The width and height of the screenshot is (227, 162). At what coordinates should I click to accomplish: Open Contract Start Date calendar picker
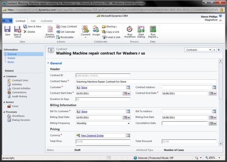[x=127, y=93]
